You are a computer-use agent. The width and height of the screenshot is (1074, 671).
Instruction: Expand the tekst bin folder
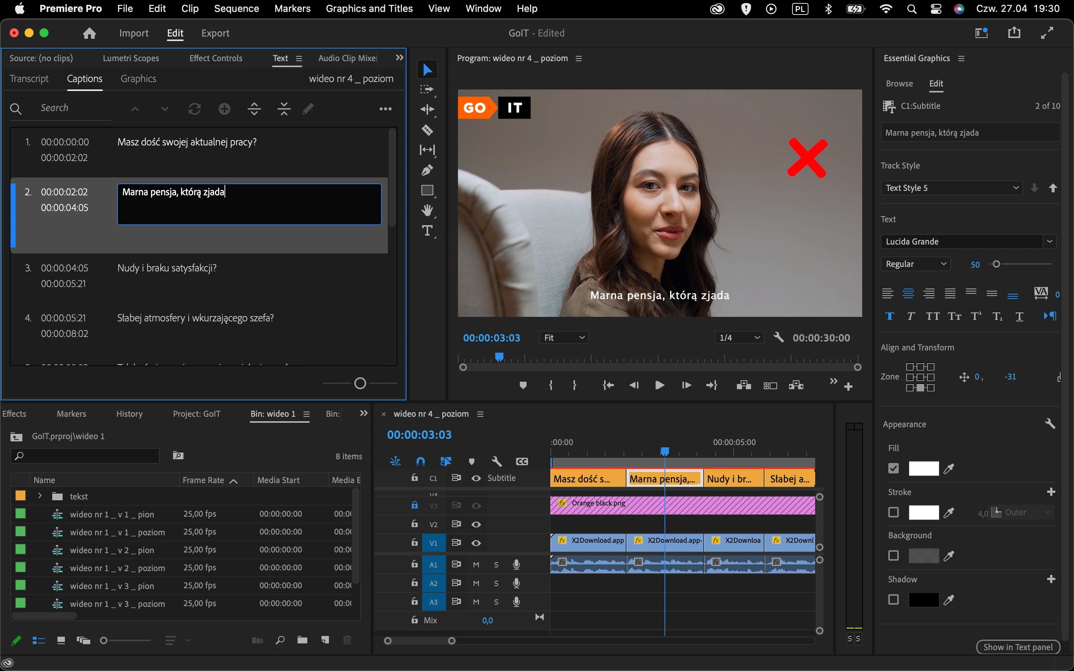[40, 496]
